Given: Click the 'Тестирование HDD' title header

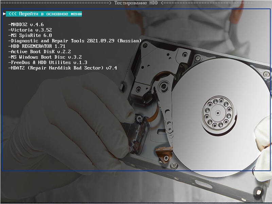Looking at the screenshot, I should click(136, 3).
